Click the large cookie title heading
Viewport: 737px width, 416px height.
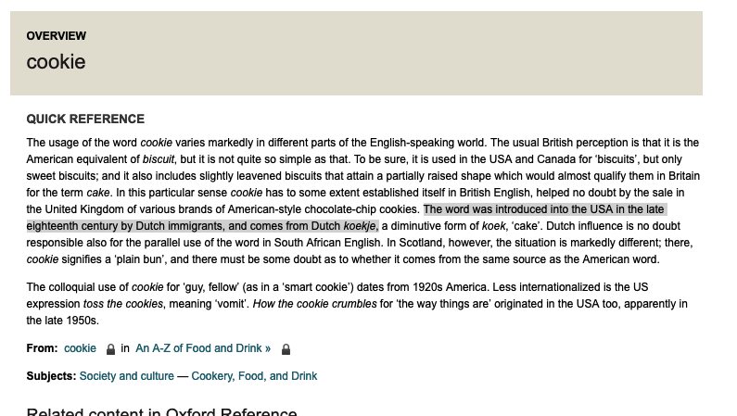(56, 62)
